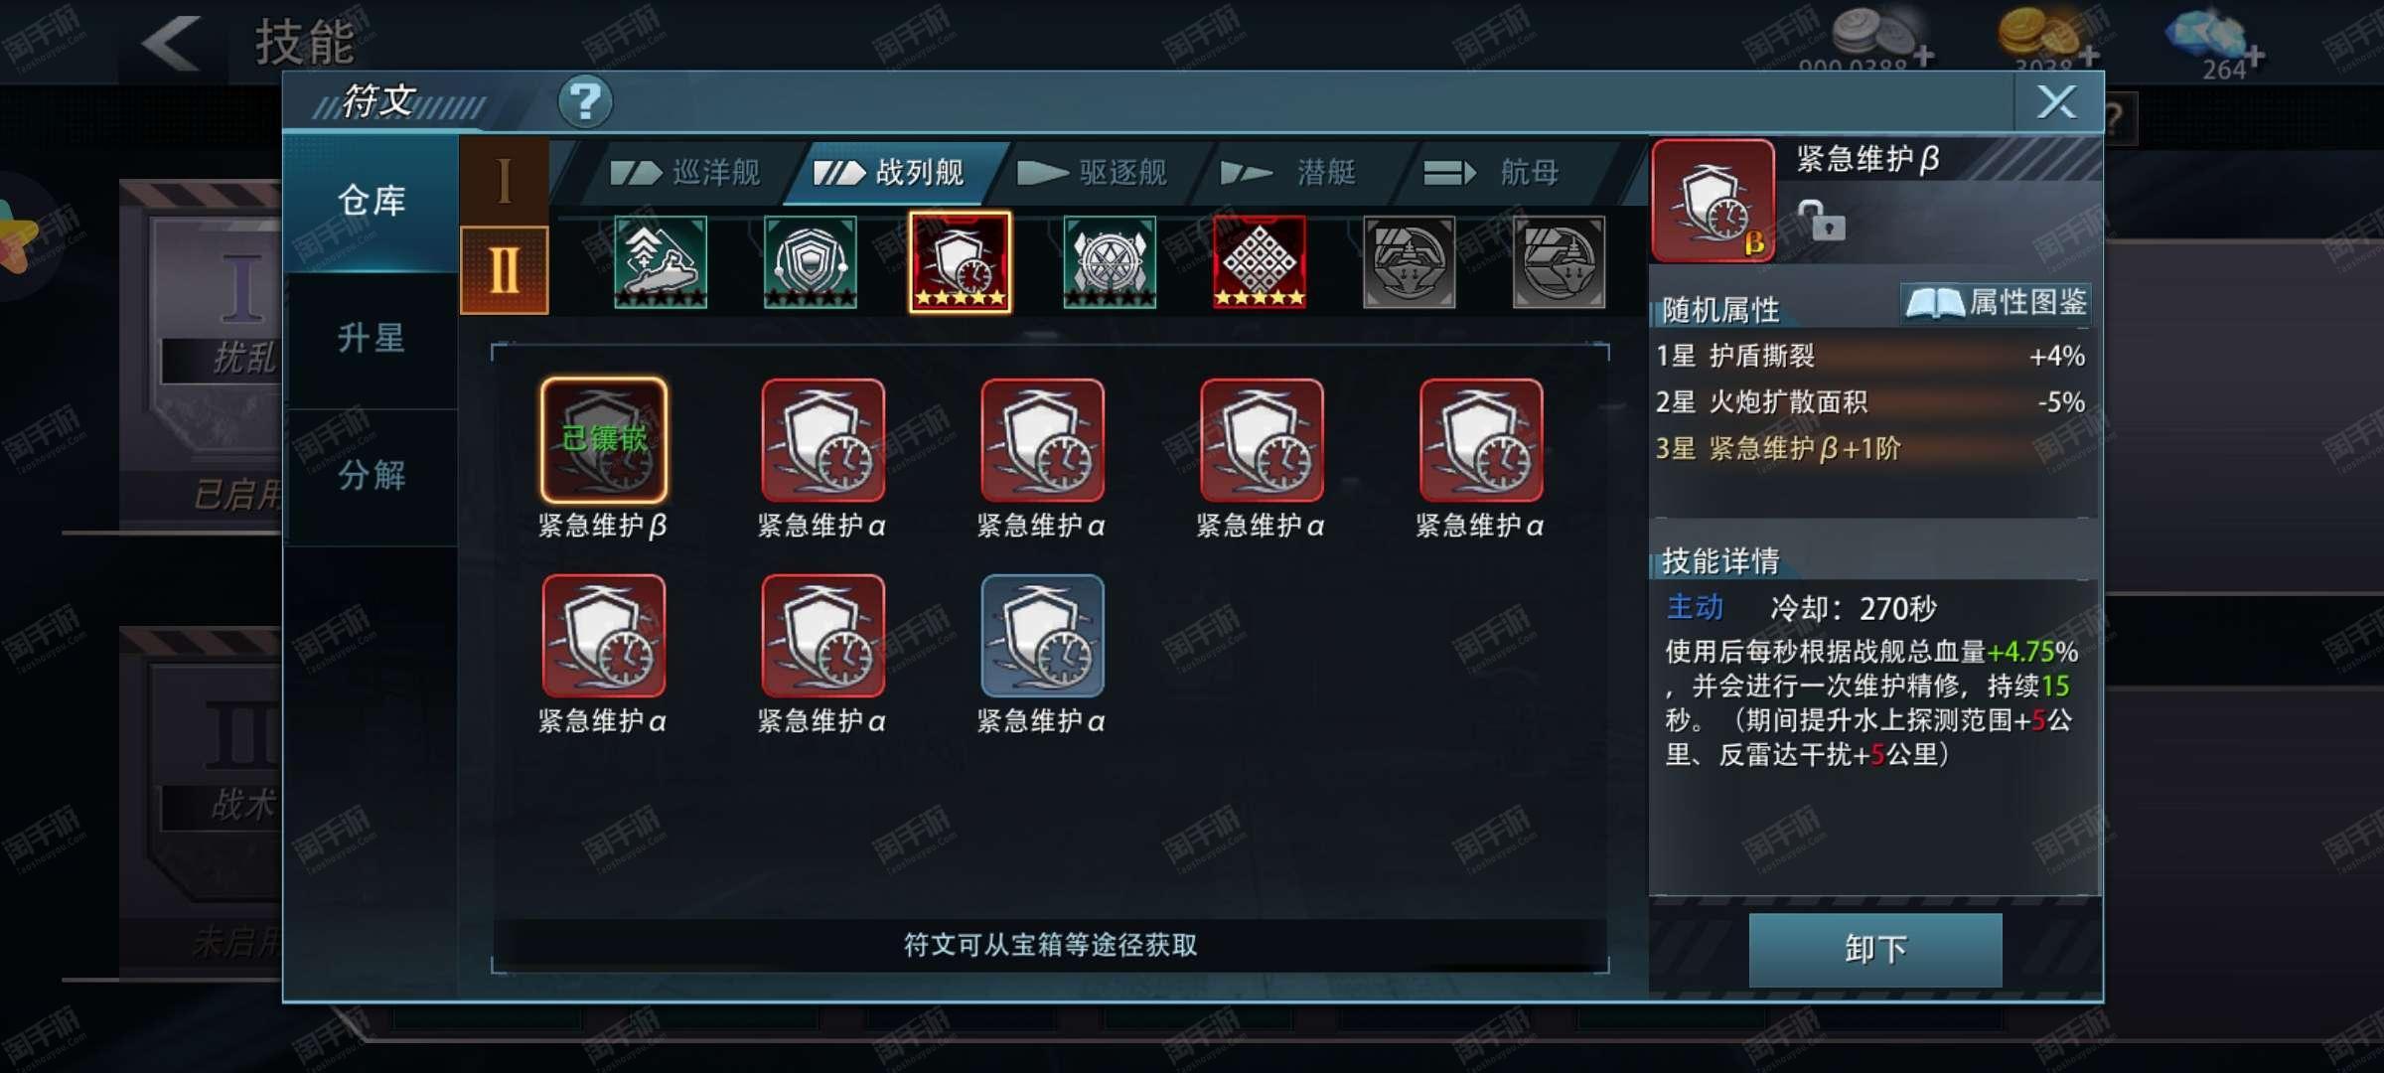Open the 属性图鉴 attribute guide
The width and height of the screenshot is (2384, 1073).
1997,303
